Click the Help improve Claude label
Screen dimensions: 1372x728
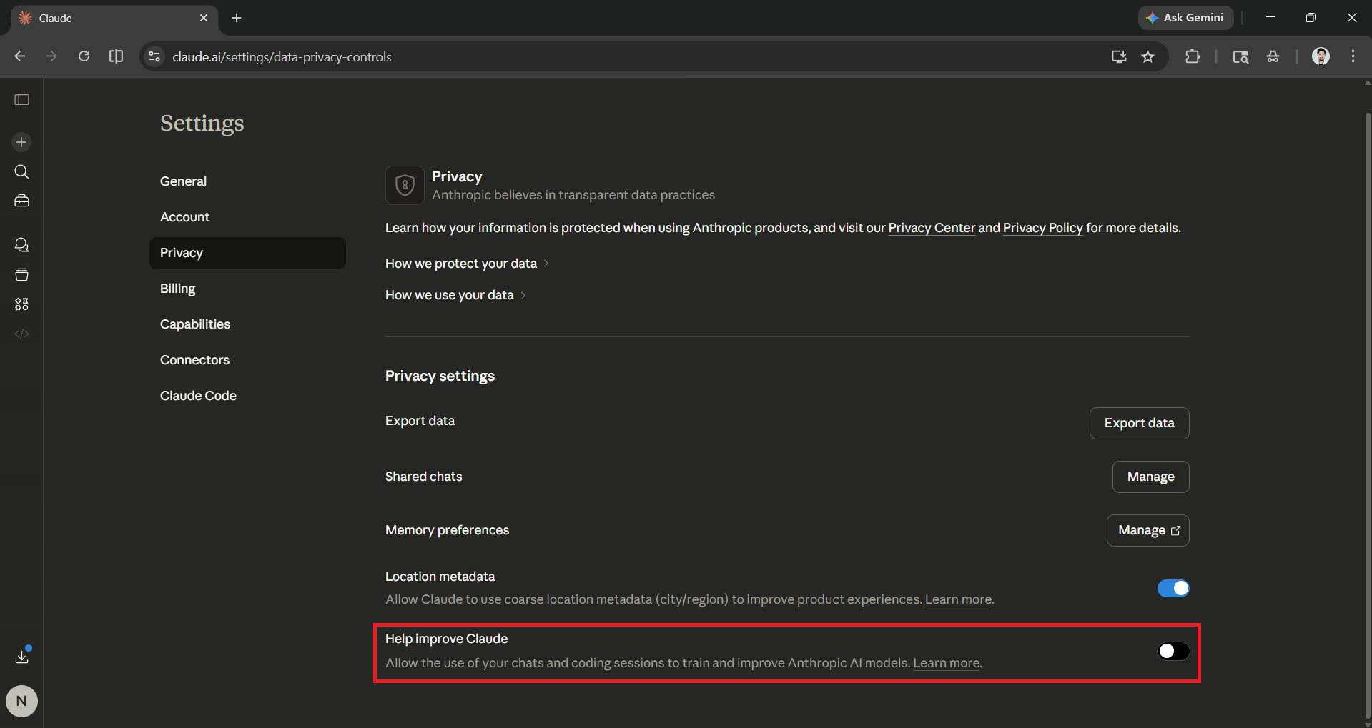tap(446, 639)
